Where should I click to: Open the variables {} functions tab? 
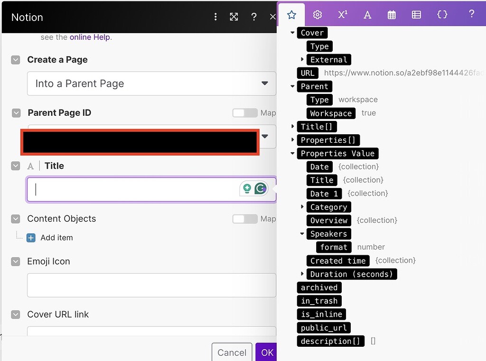[442, 15]
